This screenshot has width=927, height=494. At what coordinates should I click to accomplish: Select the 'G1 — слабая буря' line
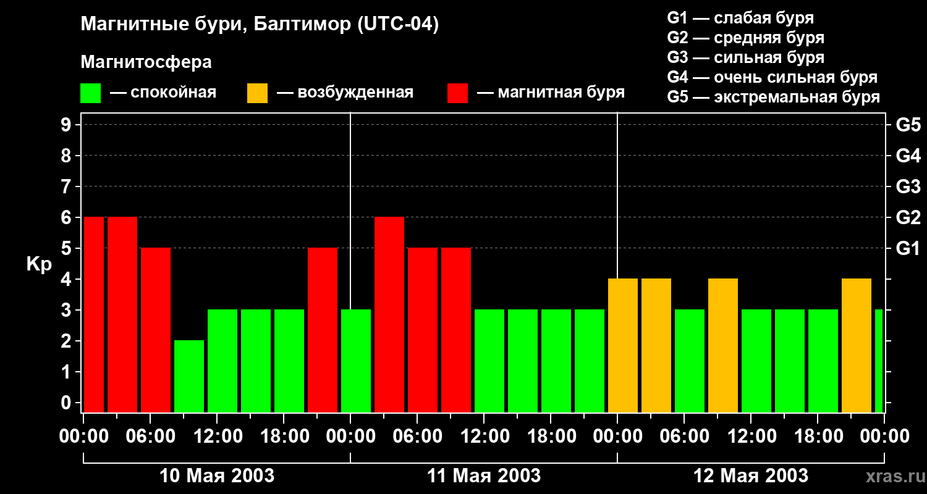[x=740, y=18]
